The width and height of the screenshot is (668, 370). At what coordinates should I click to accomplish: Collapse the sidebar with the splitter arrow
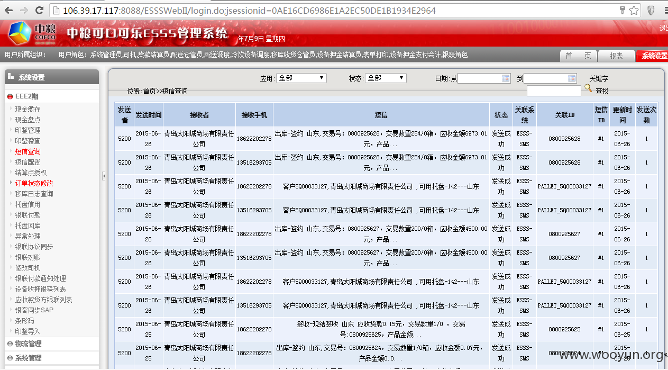tap(104, 176)
